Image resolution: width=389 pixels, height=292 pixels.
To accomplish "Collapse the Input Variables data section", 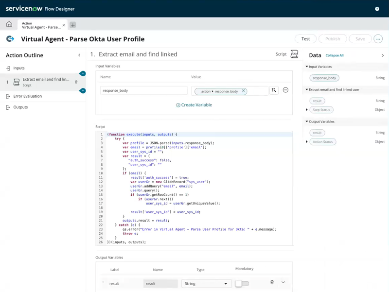I will coord(307,67).
